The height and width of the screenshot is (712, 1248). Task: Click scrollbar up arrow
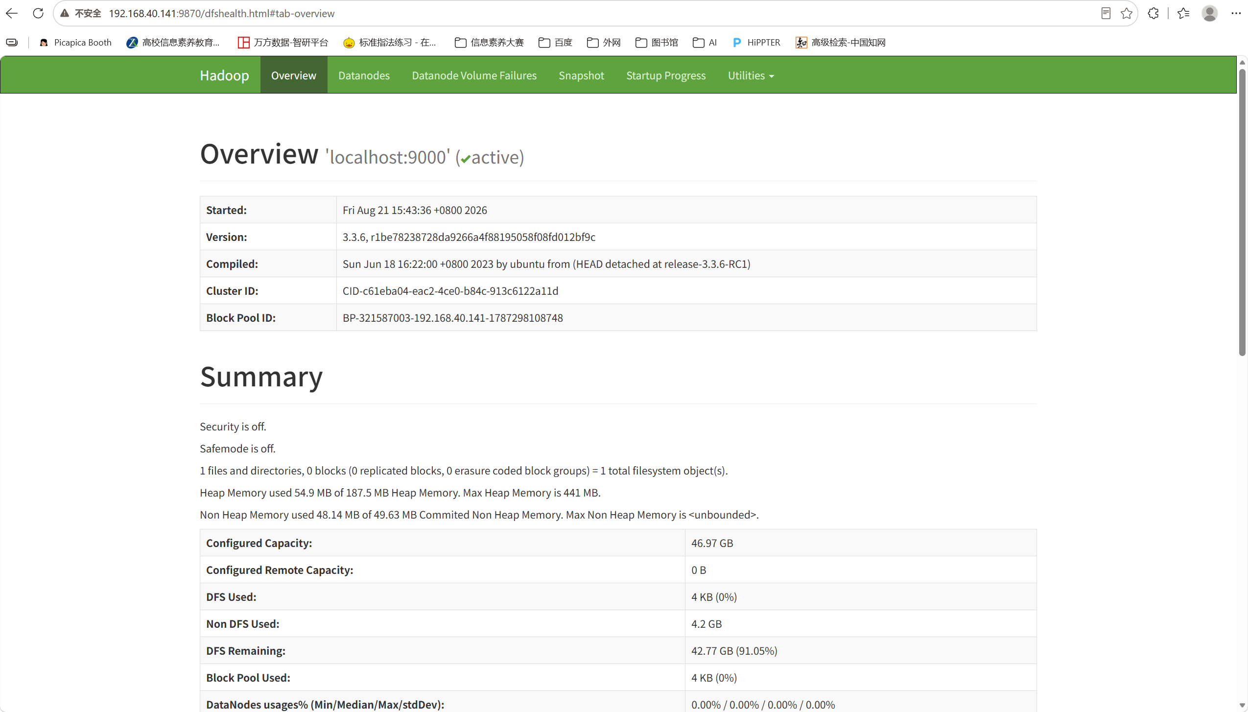coord(1242,62)
